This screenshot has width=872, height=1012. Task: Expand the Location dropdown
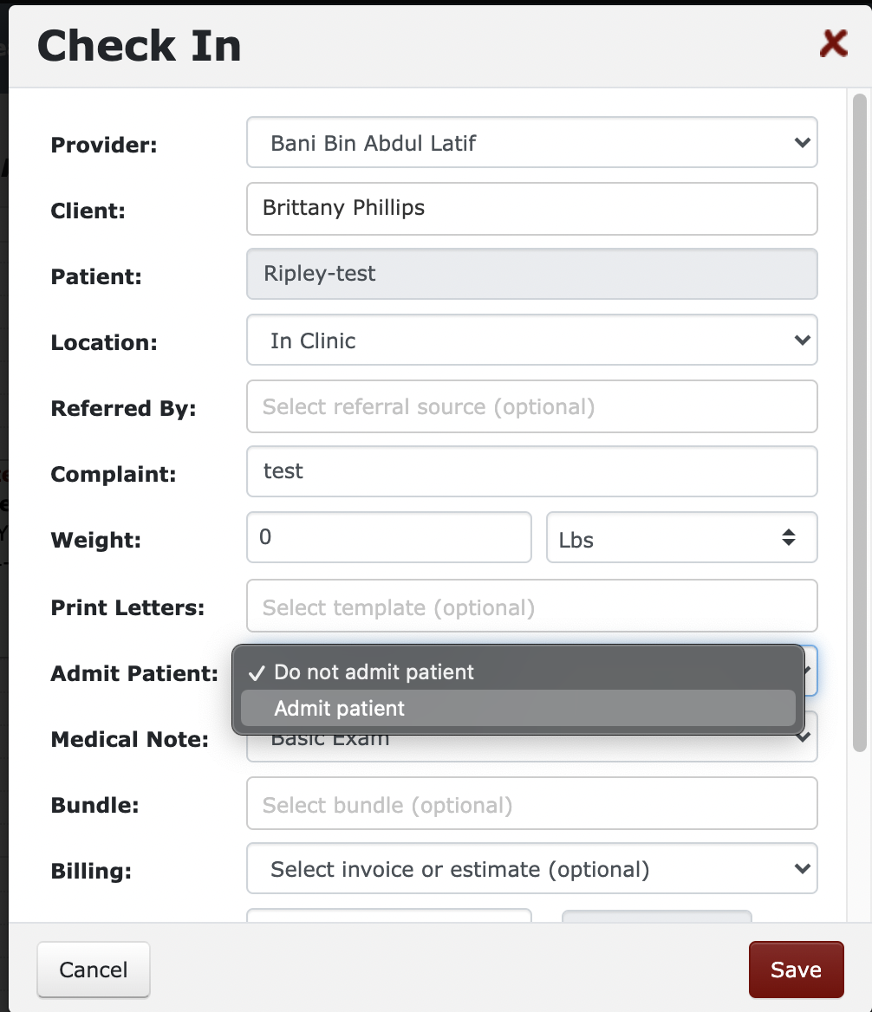[530, 341]
